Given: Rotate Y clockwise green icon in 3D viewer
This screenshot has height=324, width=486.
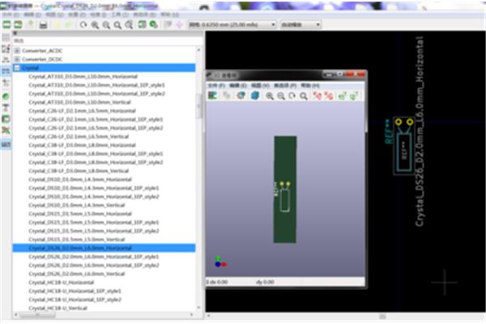Looking at the screenshot, I should pyautogui.click(x=342, y=96).
